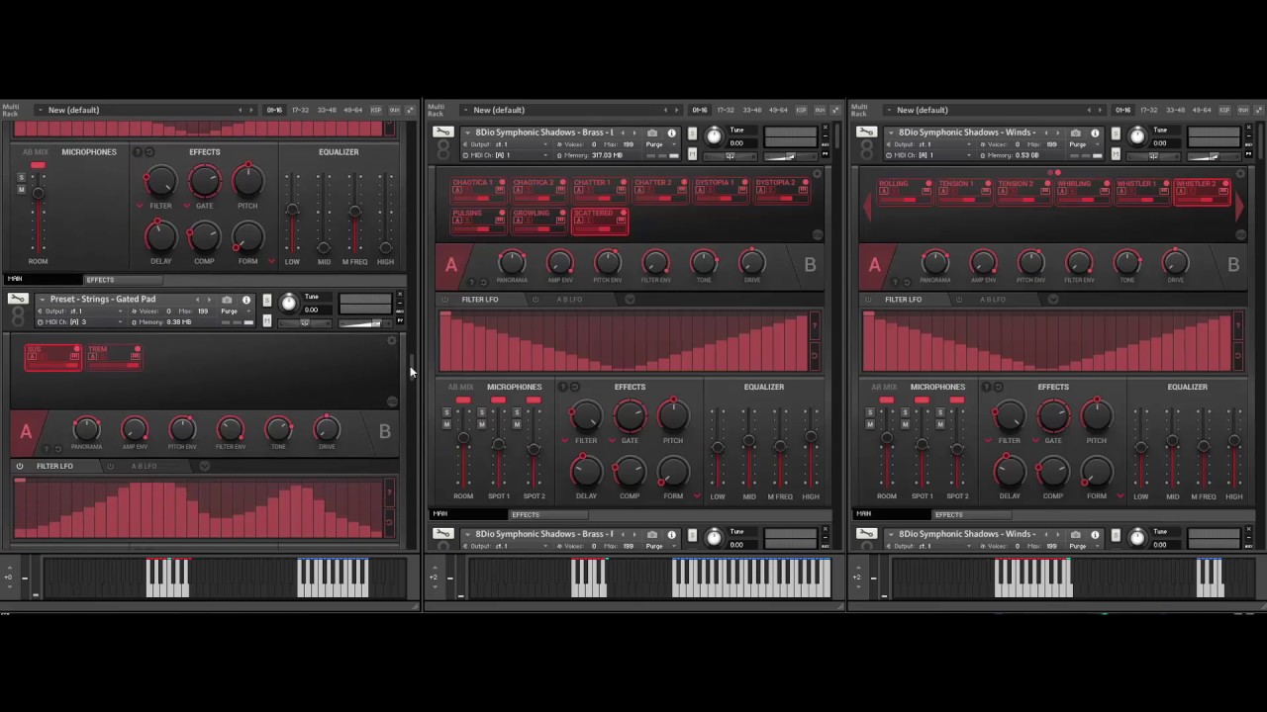Mute the SPOT 2 microphone in the Brass panel
Viewport: 1267px width, 712px height.
coord(517,423)
